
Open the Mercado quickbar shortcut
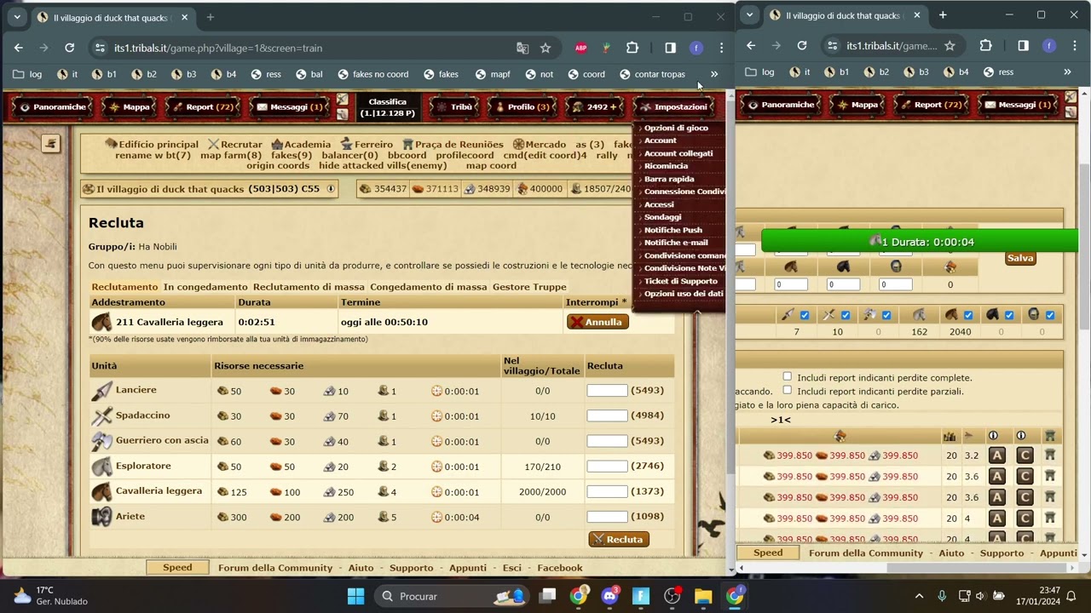tap(540, 145)
